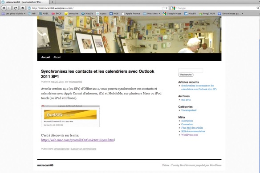This screenshot has width=260, height=173.
Task: Open the Uncategorized category in sidebar
Action: pyautogui.click(x=189, y=110)
